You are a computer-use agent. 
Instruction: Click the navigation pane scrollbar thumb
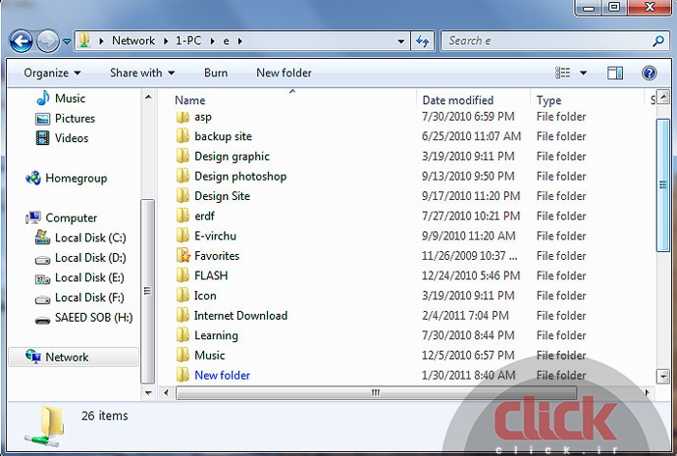(x=147, y=291)
